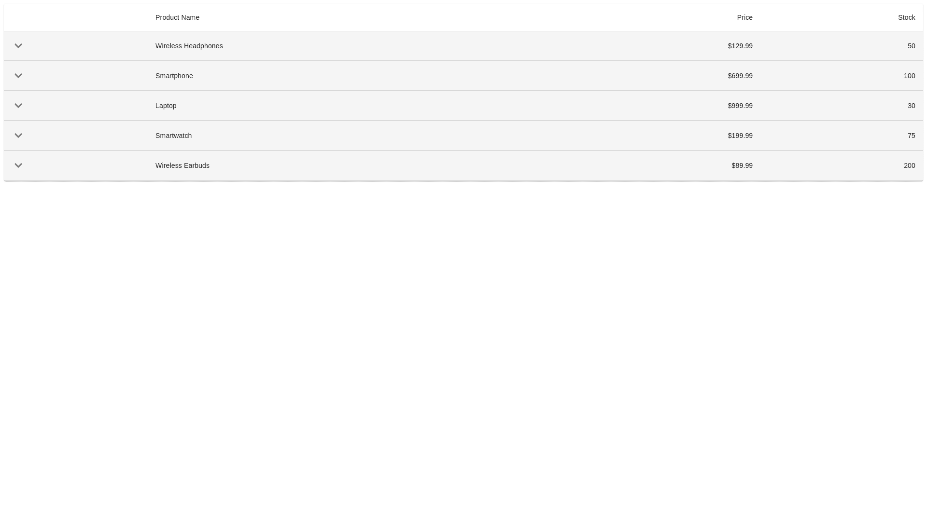The height and width of the screenshot is (521, 927).
Task: Select the Smartphone product name
Action: (x=174, y=76)
